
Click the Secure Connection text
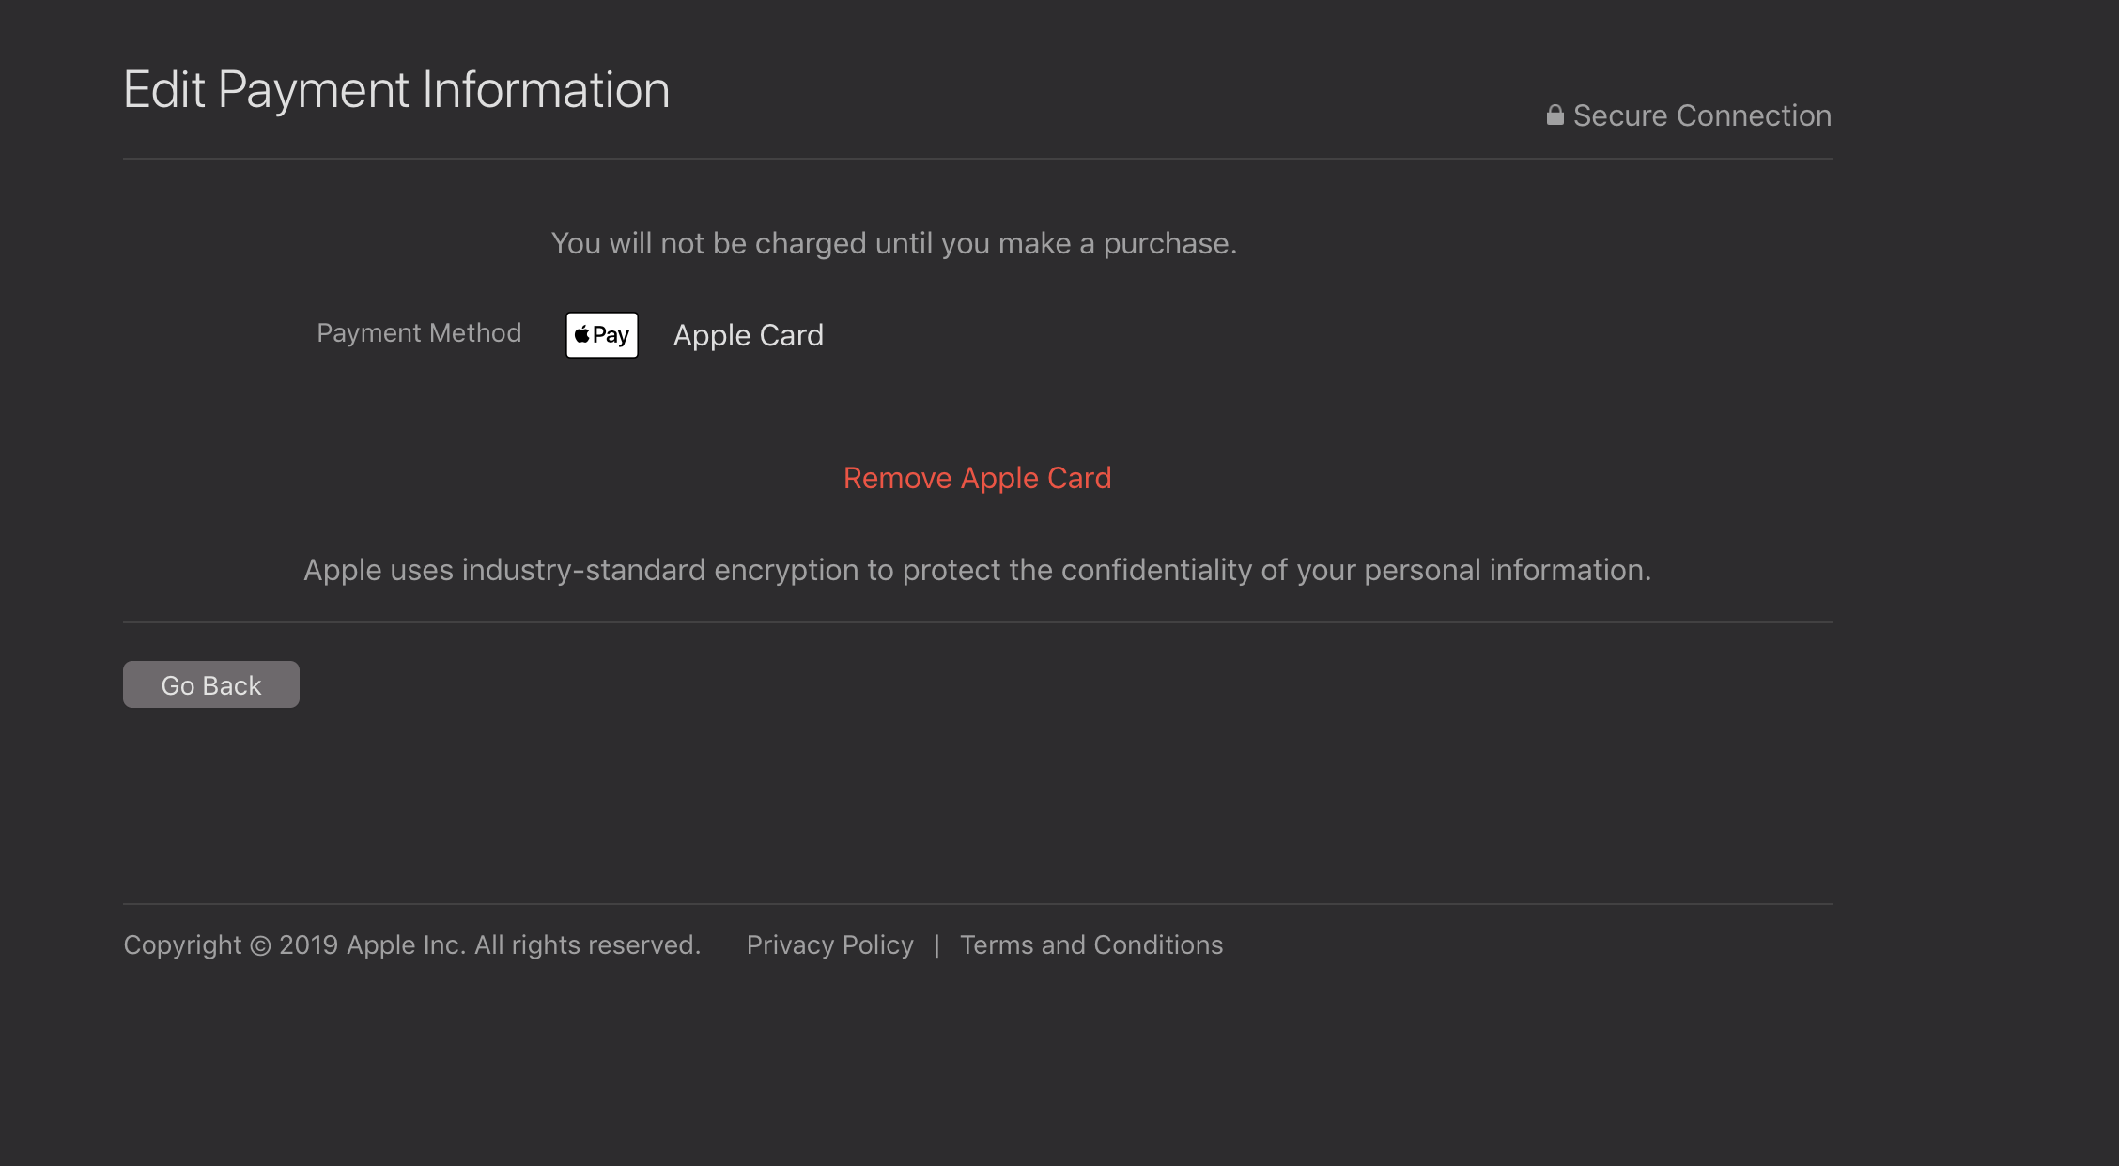pyautogui.click(x=1702, y=115)
